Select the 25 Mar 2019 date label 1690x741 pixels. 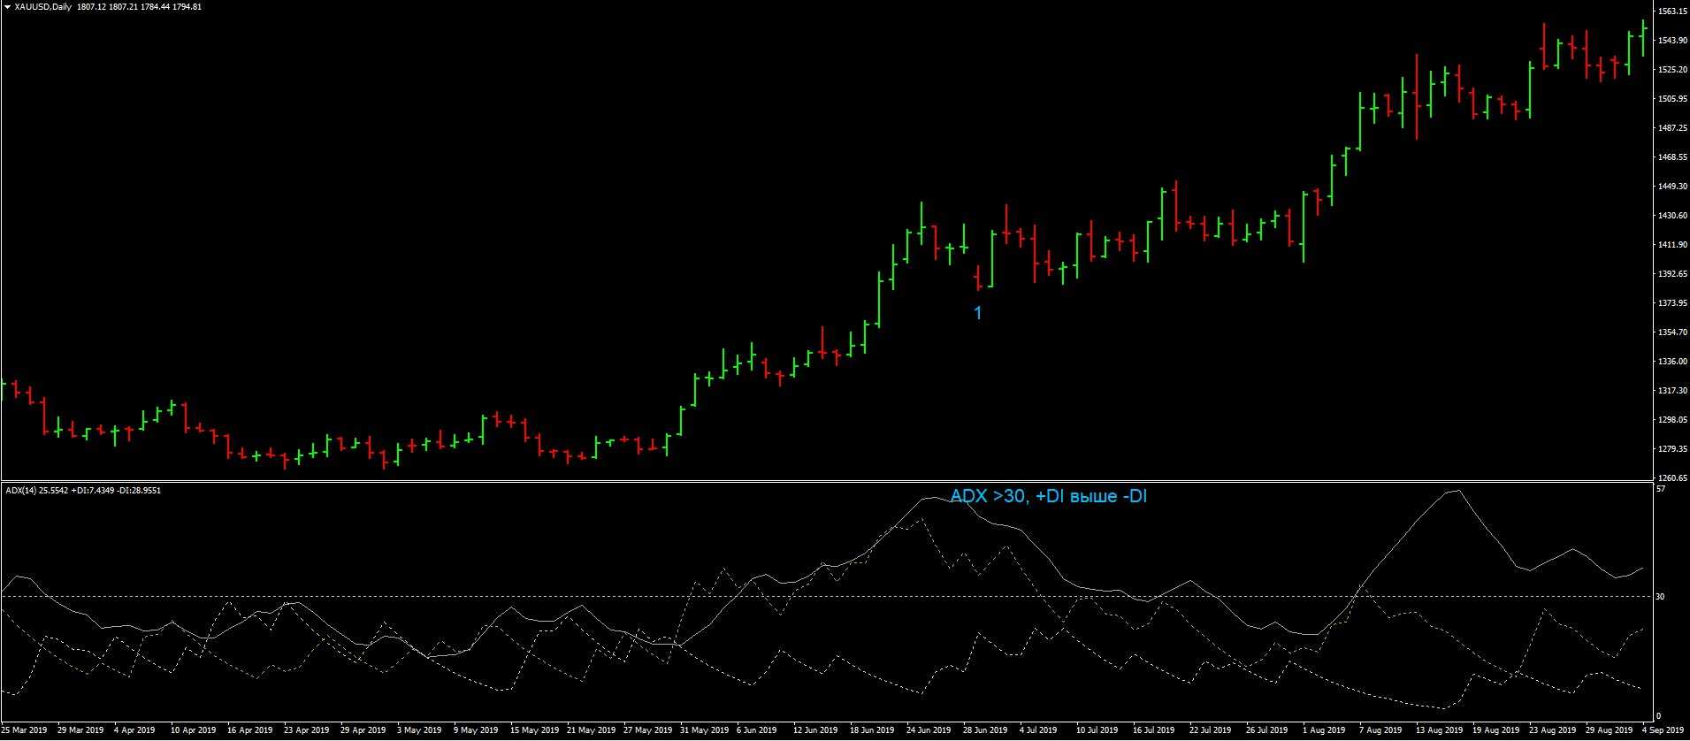pos(25,731)
